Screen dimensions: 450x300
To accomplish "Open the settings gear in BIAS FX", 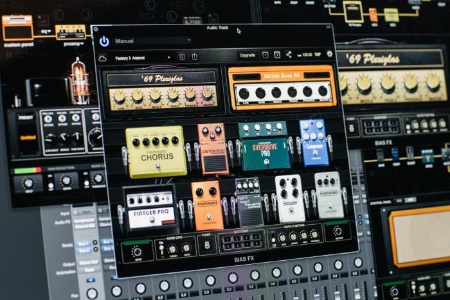I will click(329, 53).
